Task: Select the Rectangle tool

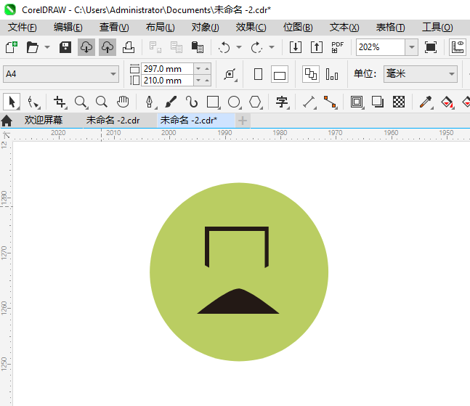Action: click(213, 102)
